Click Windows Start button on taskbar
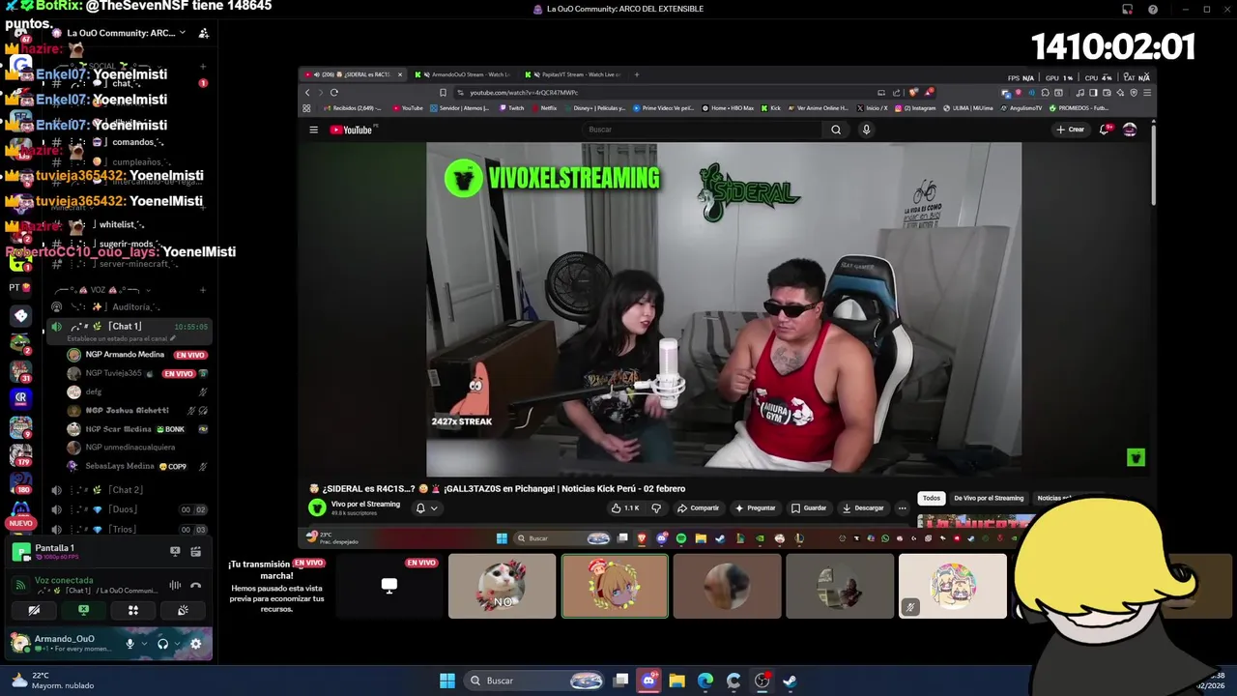Image resolution: width=1237 pixels, height=696 pixels. 446,681
